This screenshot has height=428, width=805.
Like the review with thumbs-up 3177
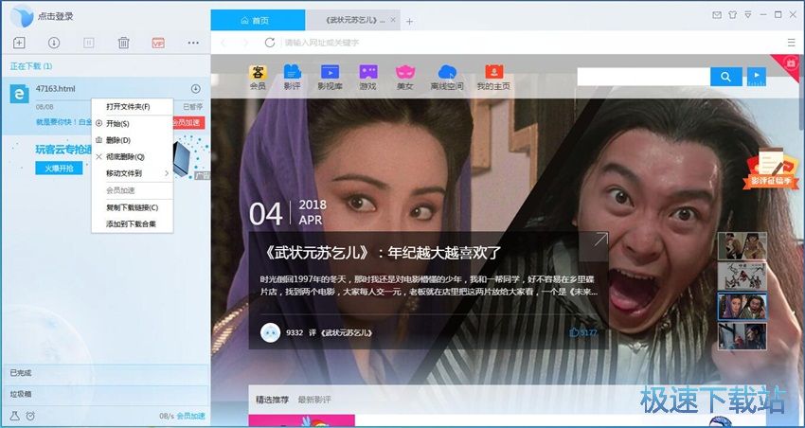[x=583, y=332]
